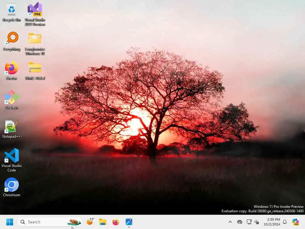
Task: Select the Everything search shortcut
Action: tap(12, 41)
